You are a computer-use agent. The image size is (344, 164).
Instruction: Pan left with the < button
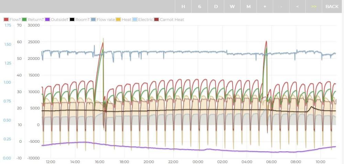click(298, 7)
